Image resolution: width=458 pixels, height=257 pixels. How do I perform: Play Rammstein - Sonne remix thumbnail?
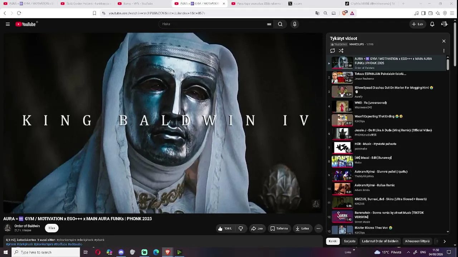pyautogui.click(x=342, y=217)
